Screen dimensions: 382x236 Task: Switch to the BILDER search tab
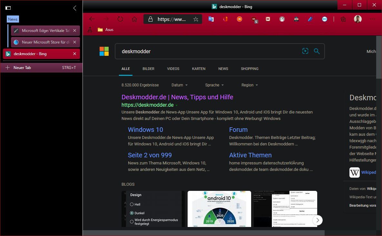pos(148,69)
